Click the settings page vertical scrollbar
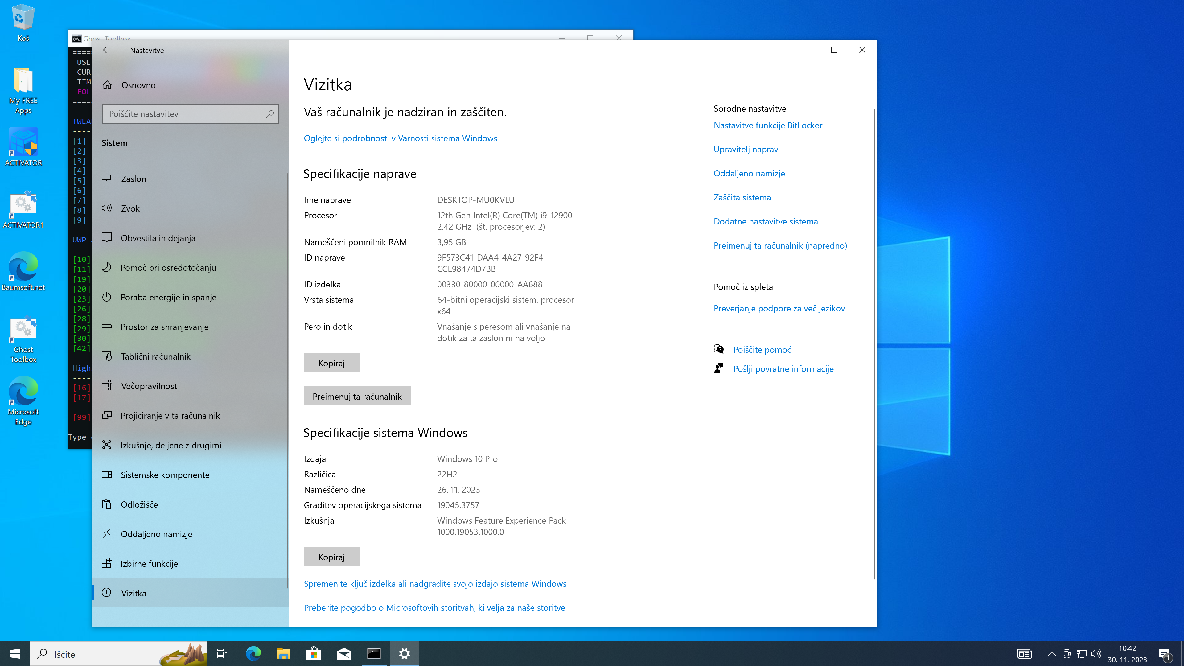 coord(874,344)
